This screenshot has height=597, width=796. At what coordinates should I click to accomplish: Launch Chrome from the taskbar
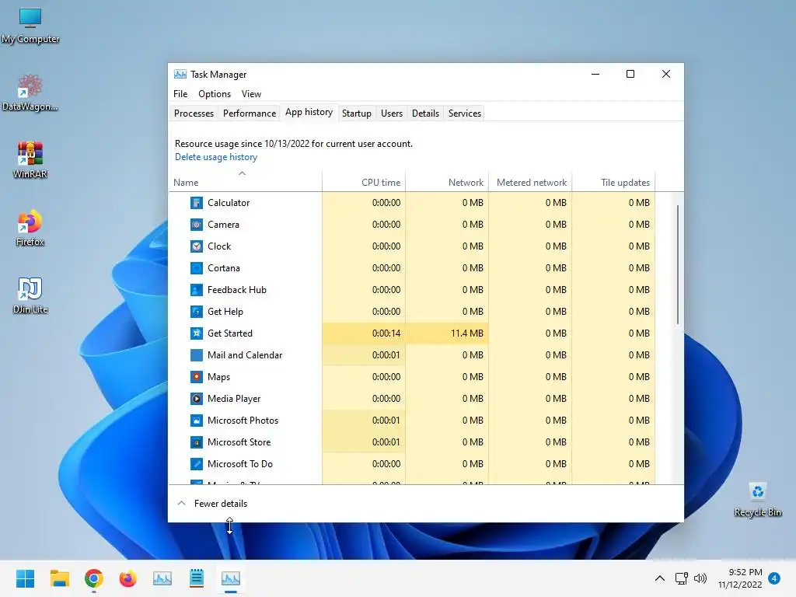94,578
